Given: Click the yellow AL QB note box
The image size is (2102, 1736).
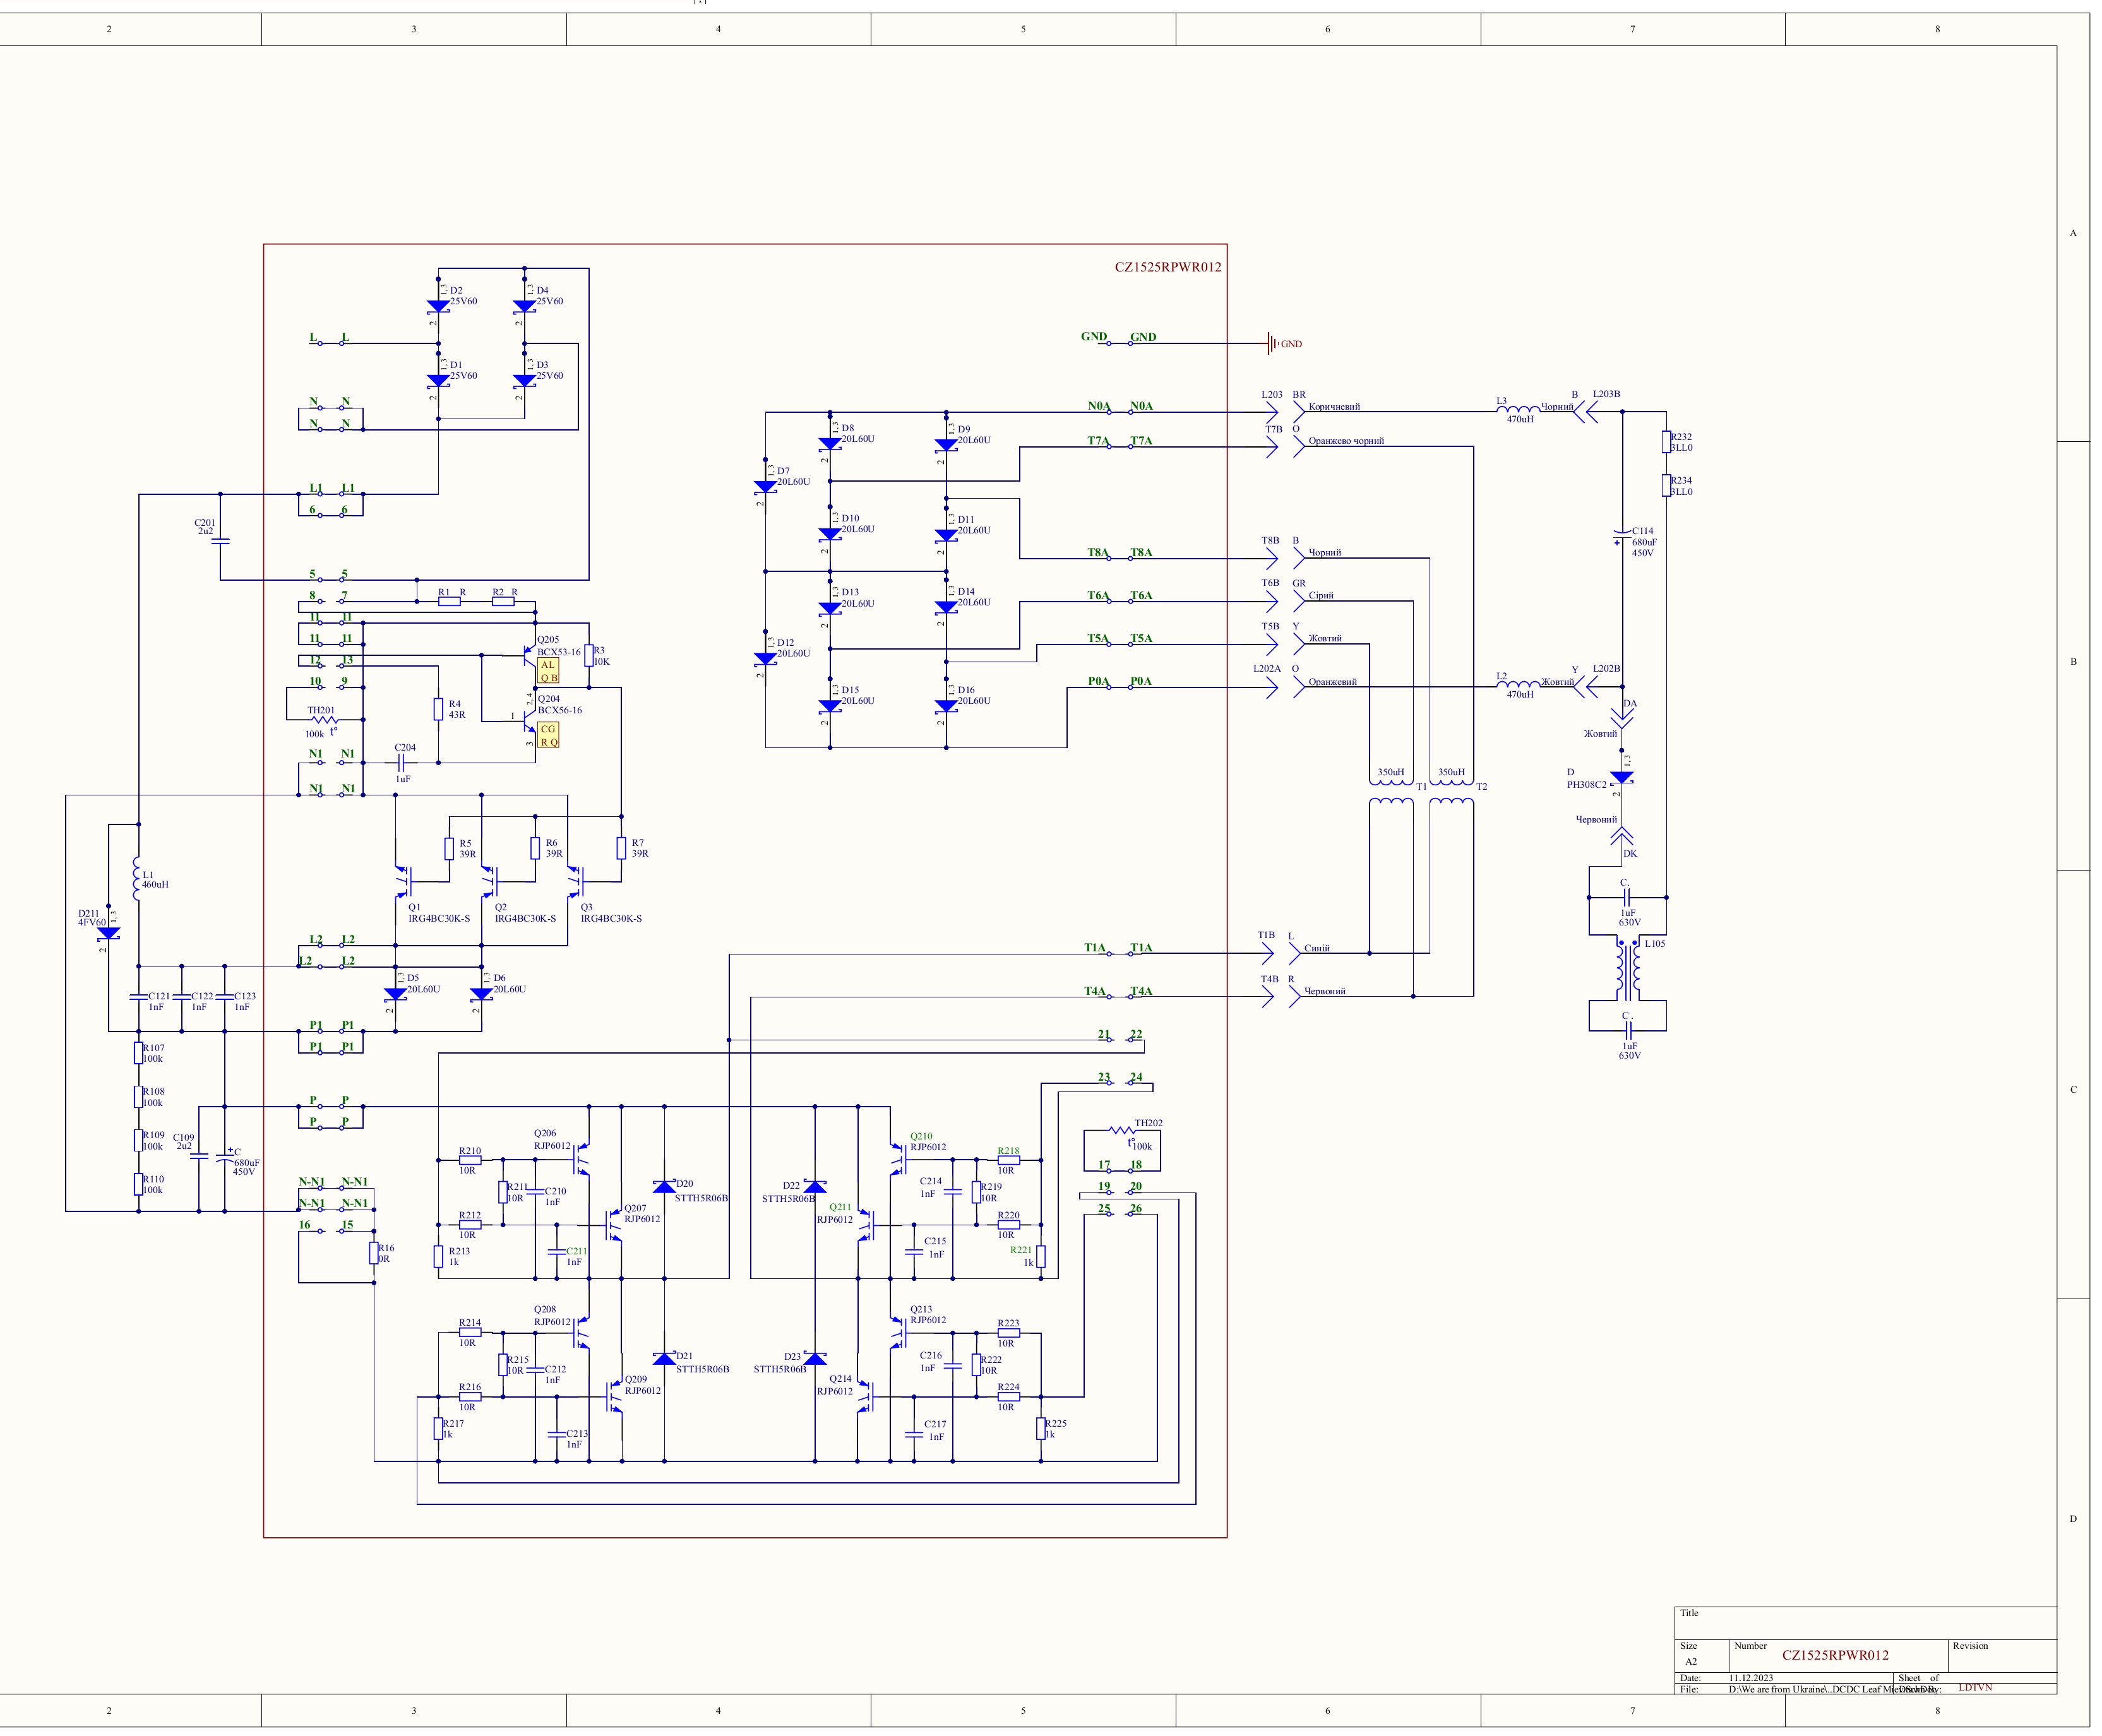Looking at the screenshot, I should tap(548, 671).
